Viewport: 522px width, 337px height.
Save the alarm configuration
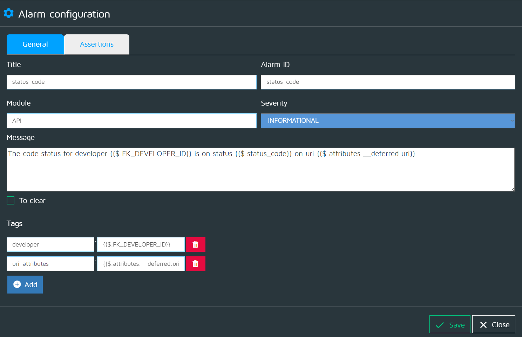[450, 324]
